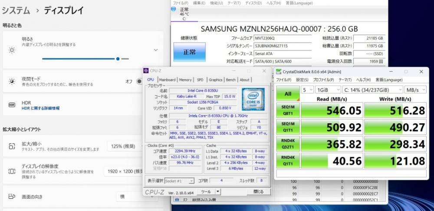Switch to the Graphics tab in CPU-Z

pos(215,80)
